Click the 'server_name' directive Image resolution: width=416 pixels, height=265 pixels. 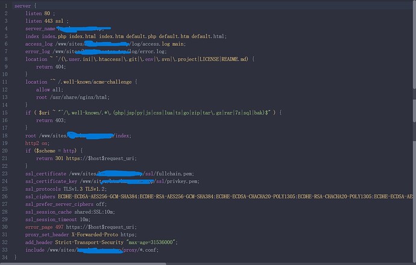(40, 29)
